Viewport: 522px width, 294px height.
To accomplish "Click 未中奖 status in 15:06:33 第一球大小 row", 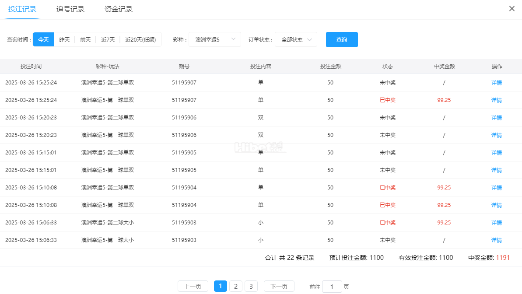I will [x=388, y=240].
